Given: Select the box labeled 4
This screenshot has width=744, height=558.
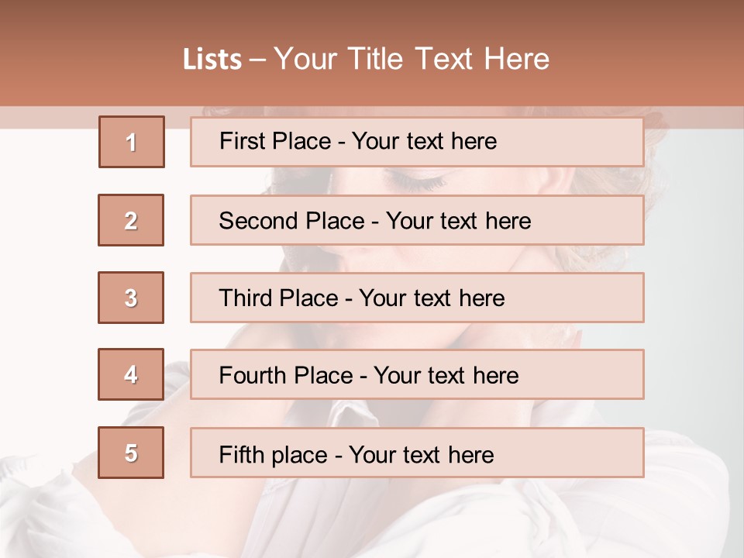Looking at the screenshot, I should pos(131,374).
